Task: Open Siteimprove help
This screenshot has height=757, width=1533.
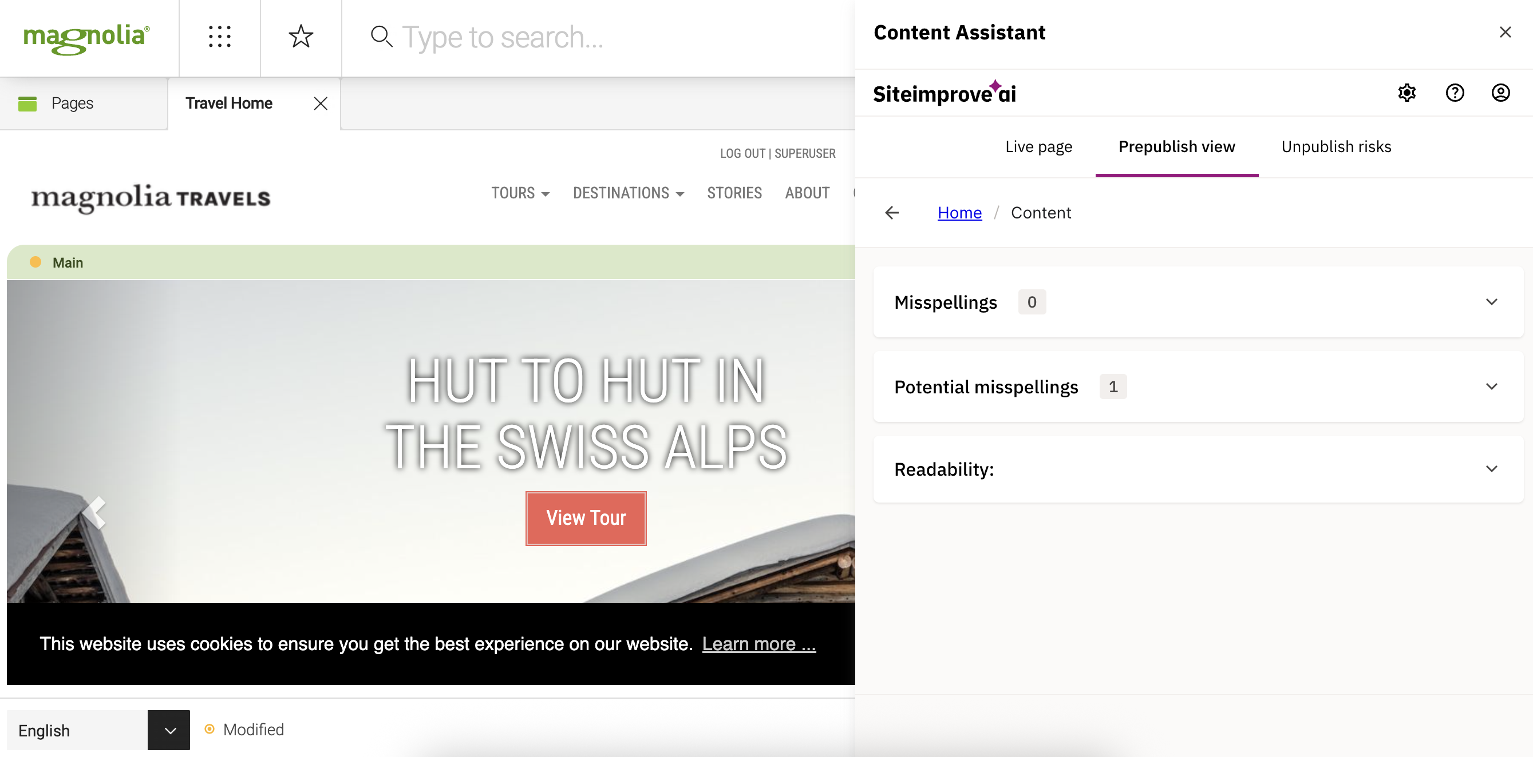Action: click(x=1455, y=93)
